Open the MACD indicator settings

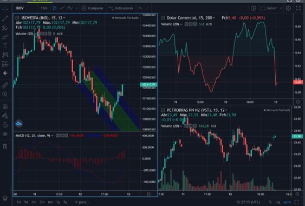click(62, 136)
